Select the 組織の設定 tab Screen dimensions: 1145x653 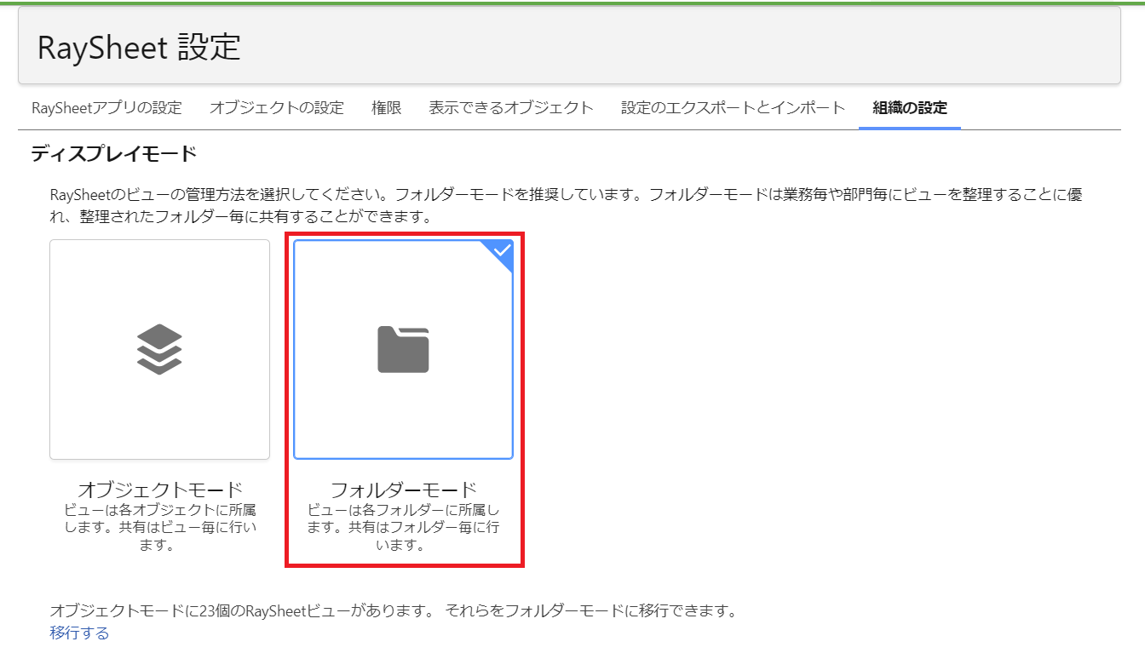pos(910,108)
